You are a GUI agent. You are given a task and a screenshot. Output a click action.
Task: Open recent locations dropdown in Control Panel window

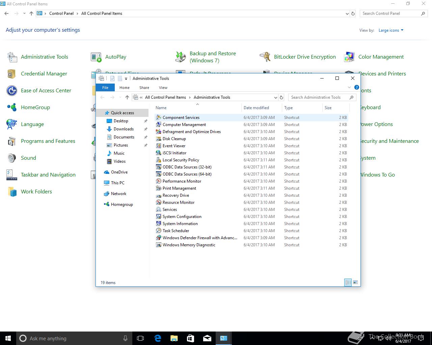[24, 13]
